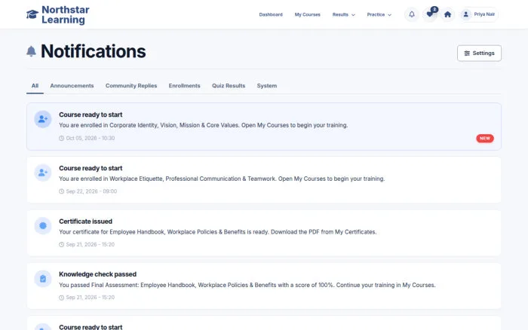Viewport: 528px width, 330px height.
Task: Click clock icon next to Sep 22, 2026 timestamp
Action: pos(61,191)
